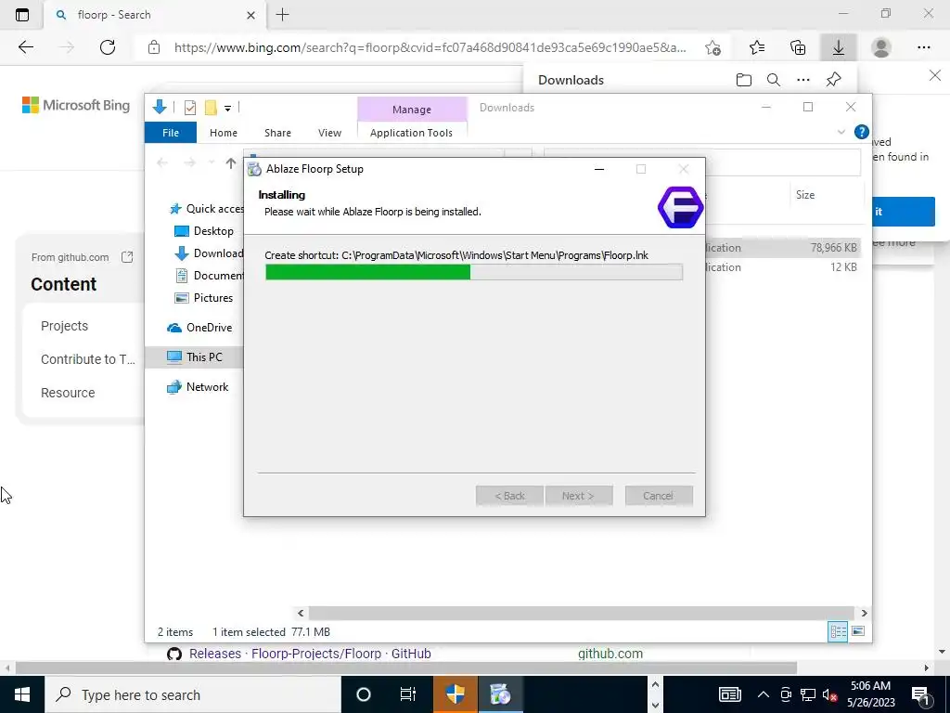Open the Explorer Share ribbon tab
Screen dimensions: 950x713
(x=277, y=132)
